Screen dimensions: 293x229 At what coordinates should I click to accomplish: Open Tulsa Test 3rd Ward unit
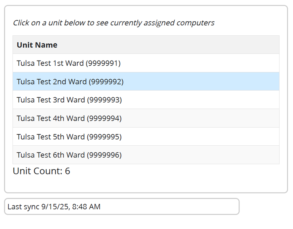tap(69, 100)
